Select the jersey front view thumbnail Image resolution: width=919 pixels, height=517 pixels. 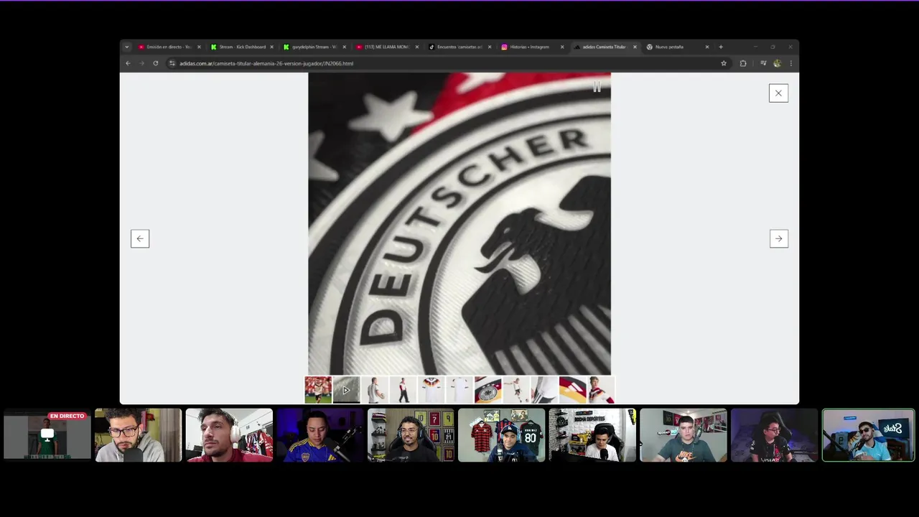click(431, 390)
